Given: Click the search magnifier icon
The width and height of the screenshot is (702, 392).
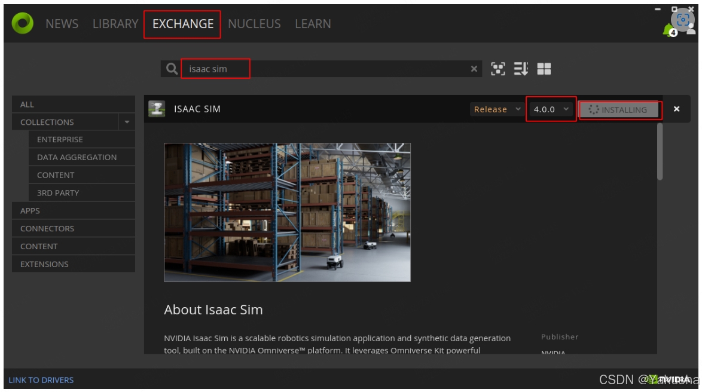Looking at the screenshot, I should (x=172, y=69).
